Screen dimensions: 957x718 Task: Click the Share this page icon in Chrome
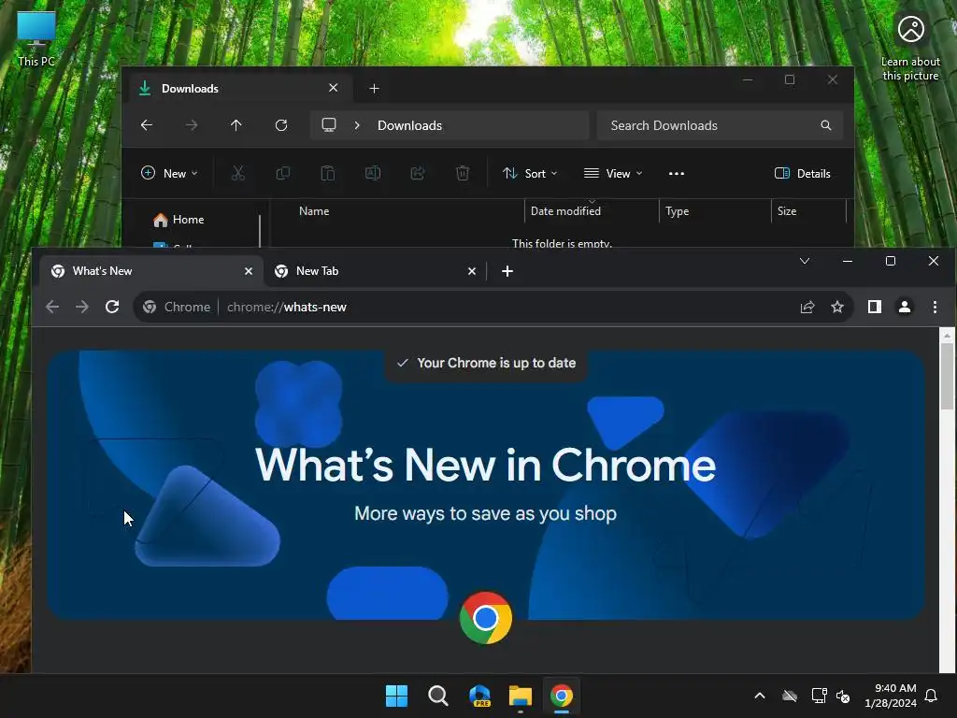807,307
